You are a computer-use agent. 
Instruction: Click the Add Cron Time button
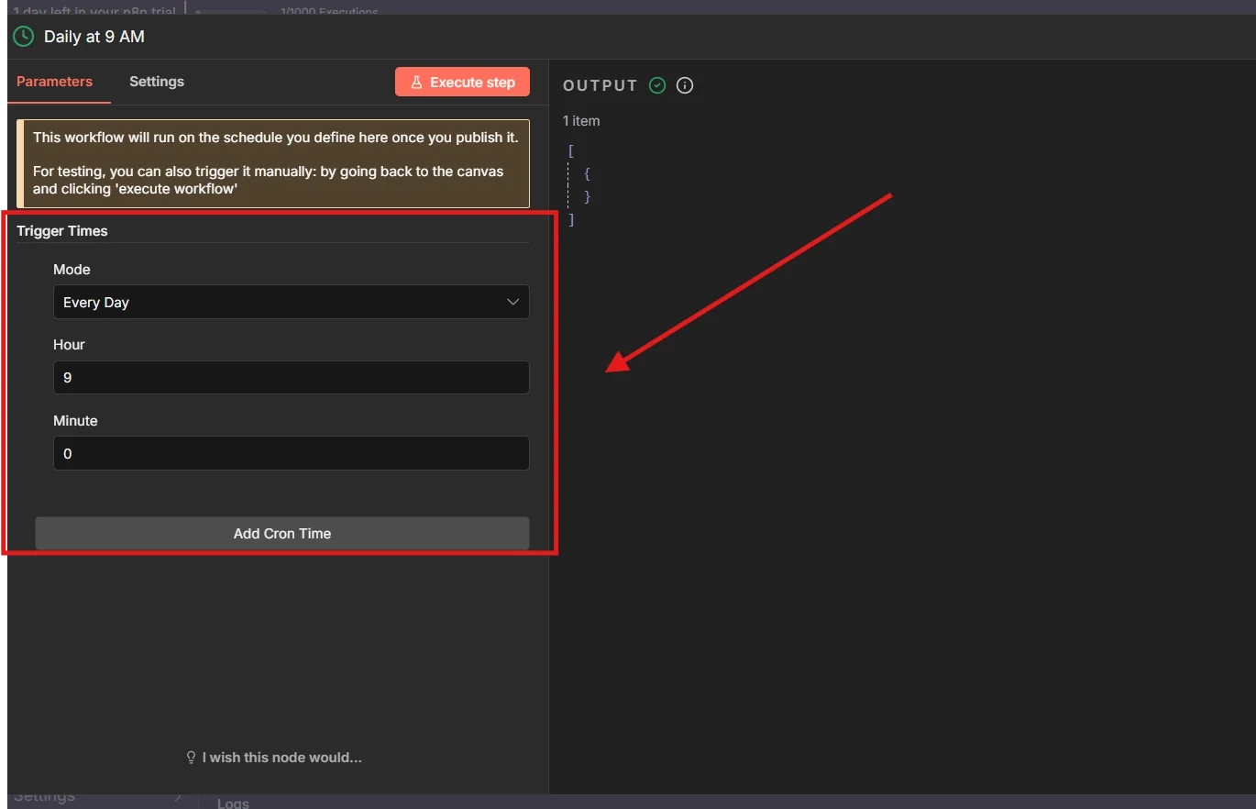point(281,533)
